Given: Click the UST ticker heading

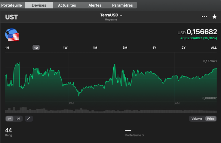Looking at the screenshot, I should pos(11,17).
